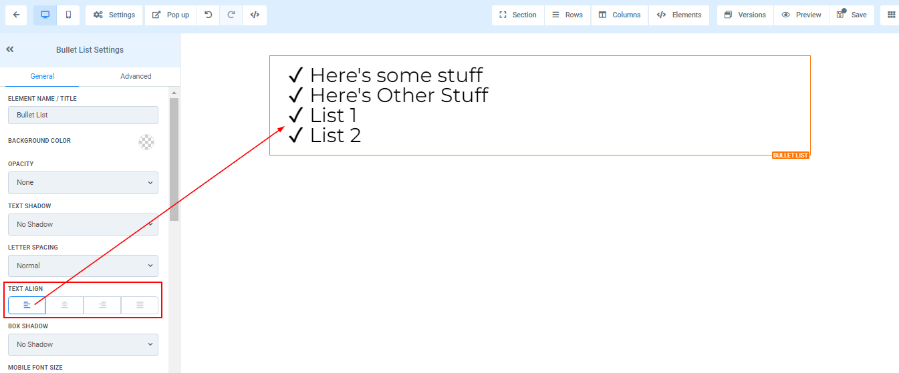Viewport: 899px width, 373px height.
Task: Switch to mobile view icon
Action: (x=68, y=15)
